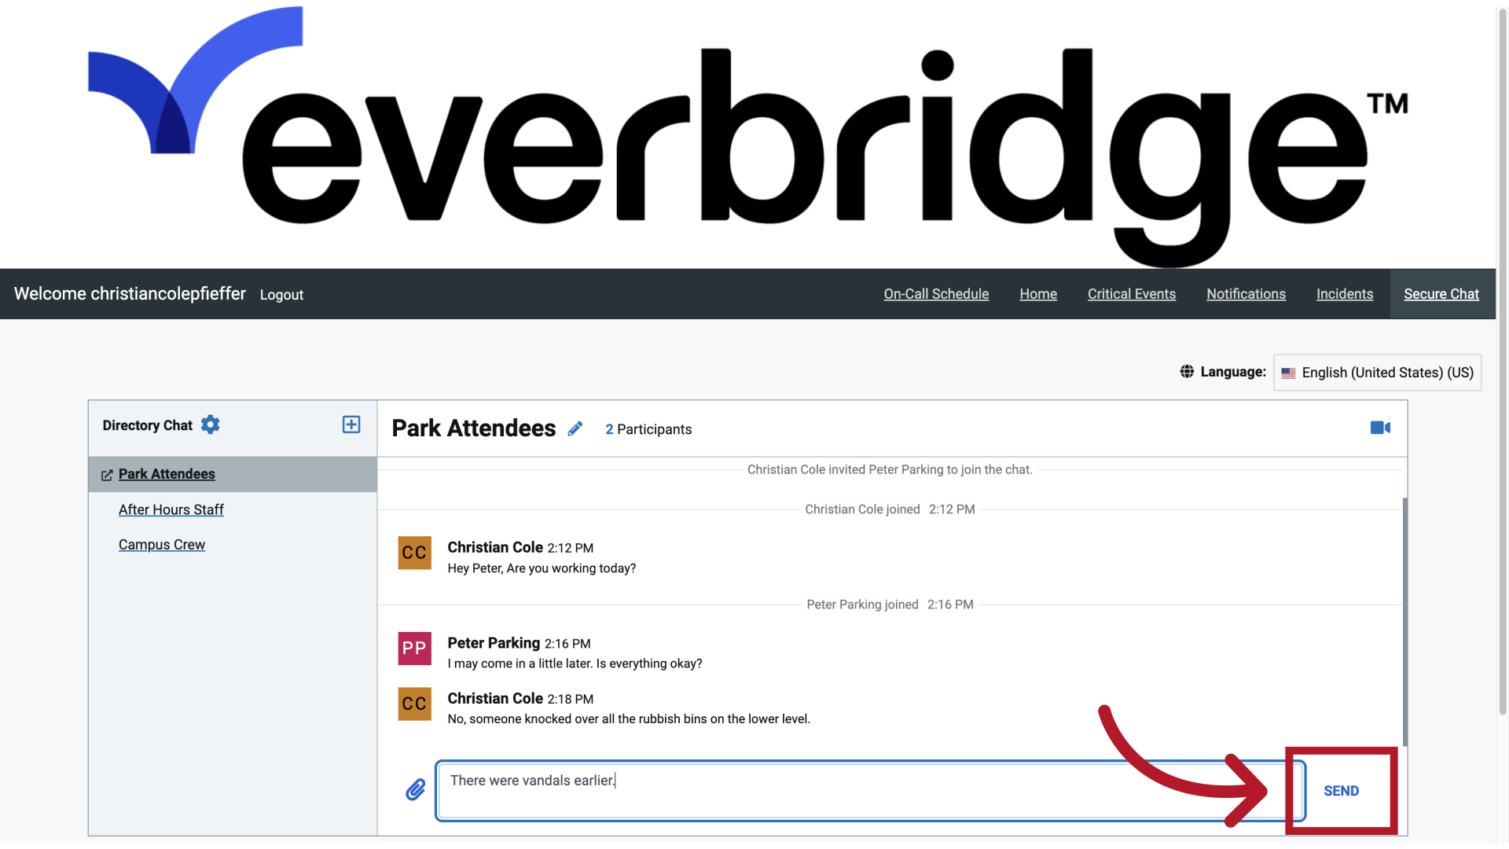The height and width of the screenshot is (849, 1509).
Task: Edit the Park Attendees chat name
Action: pyautogui.click(x=575, y=428)
